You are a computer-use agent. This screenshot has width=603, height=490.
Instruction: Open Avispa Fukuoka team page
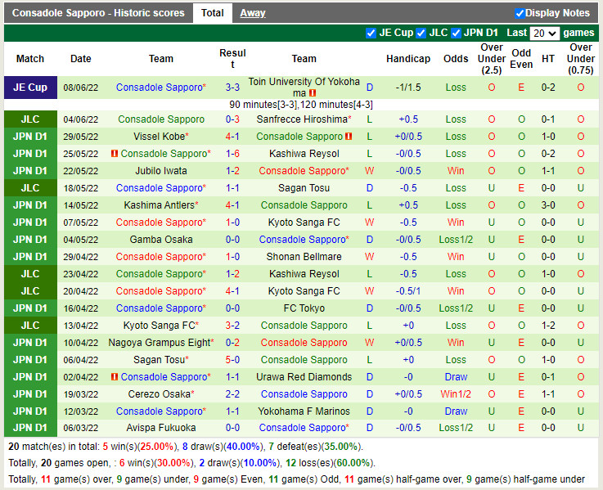point(161,428)
